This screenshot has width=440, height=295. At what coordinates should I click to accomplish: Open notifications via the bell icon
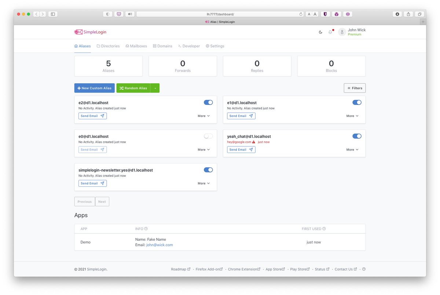click(330, 32)
